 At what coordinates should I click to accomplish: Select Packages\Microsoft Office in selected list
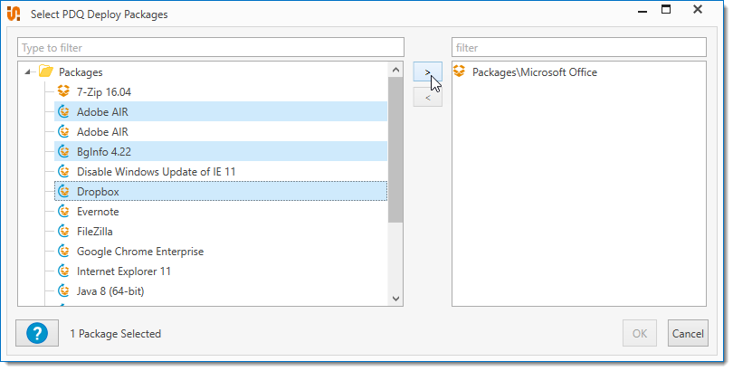[x=534, y=71]
